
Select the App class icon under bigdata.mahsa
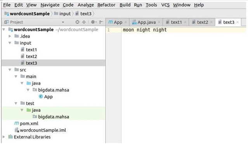click(41, 97)
